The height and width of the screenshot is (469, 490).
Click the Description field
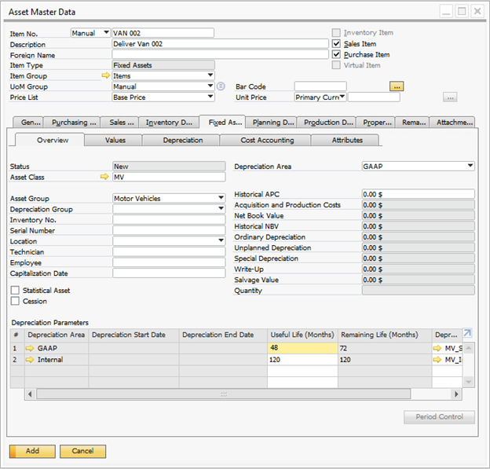pos(221,43)
